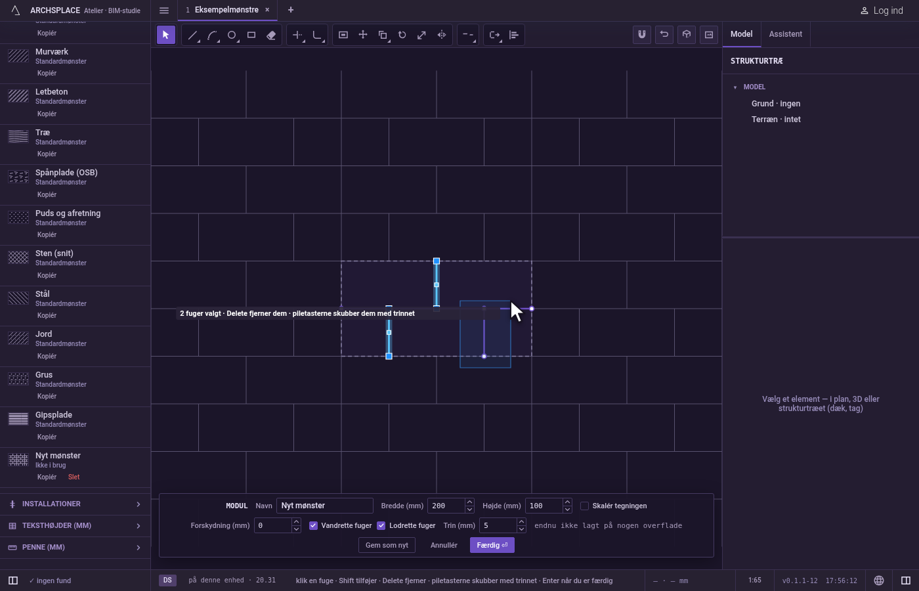The width and height of the screenshot is (919, 591).
Task: Collapse the MODEL tree node
Action: pyautogui.click(x=735, y=87)
